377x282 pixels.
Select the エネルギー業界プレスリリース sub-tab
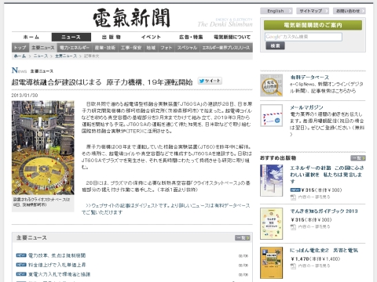tap(226, 48)
